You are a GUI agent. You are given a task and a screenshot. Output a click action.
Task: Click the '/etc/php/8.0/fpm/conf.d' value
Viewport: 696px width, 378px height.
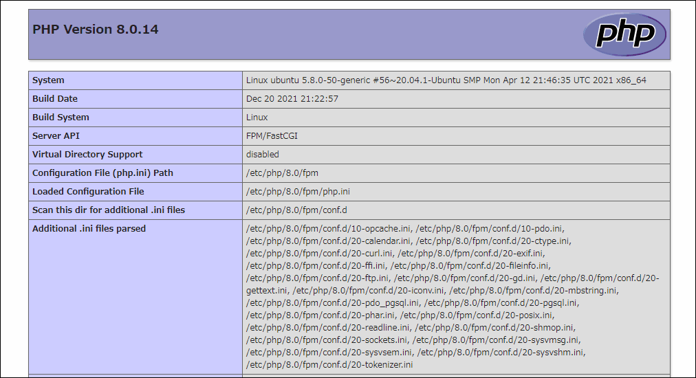(296, 210)
